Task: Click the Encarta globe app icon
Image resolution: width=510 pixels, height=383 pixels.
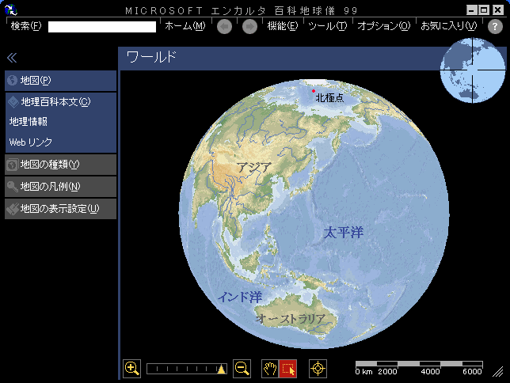Action: click(11, 9)
